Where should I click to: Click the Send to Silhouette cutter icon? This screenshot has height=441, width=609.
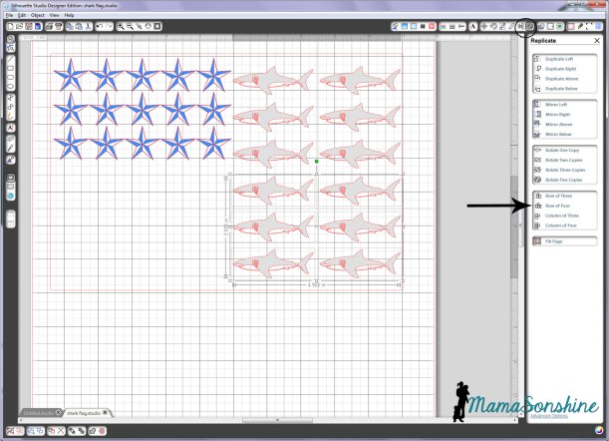(x=58, y=27)
